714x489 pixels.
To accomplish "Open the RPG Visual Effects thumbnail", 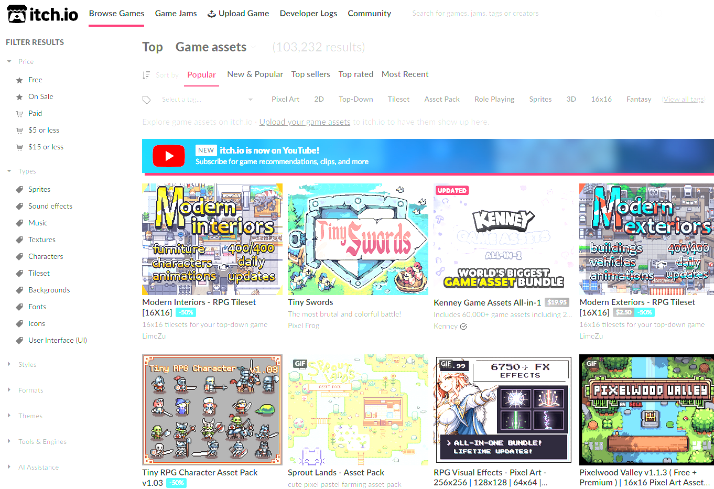I will point(504,410).
